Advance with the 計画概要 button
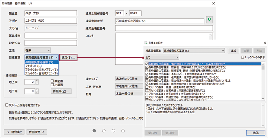Viewport: 268px width, 138px height. pyautogui.click(x=37, y=132)
